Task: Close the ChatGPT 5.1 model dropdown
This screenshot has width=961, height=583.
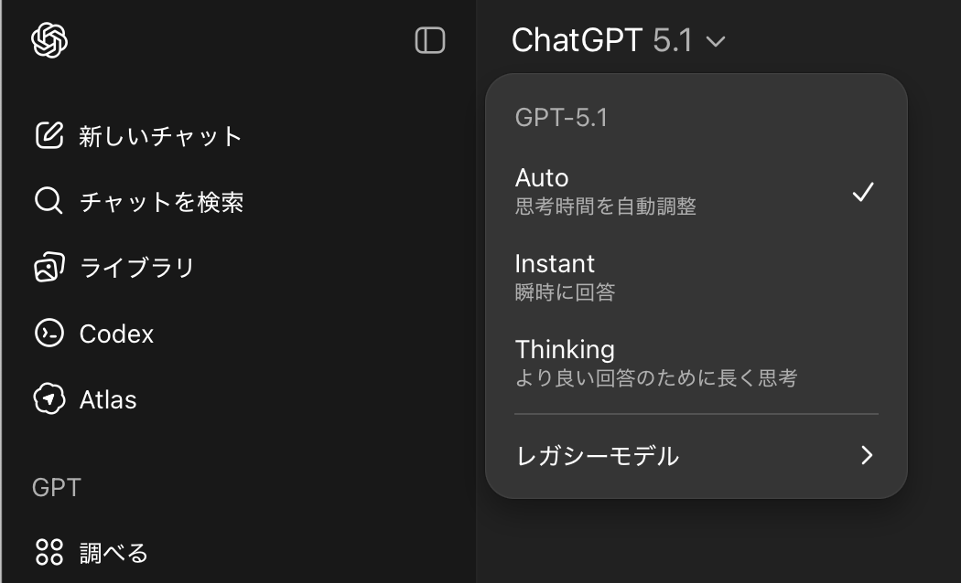Action: tap(618, 41)
